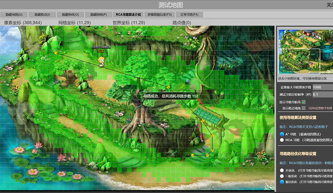The width and height of the screenshot is (333, 193).
Task: Enable the 显示路点墙角 checkbox
Action: tap(304, 108)
